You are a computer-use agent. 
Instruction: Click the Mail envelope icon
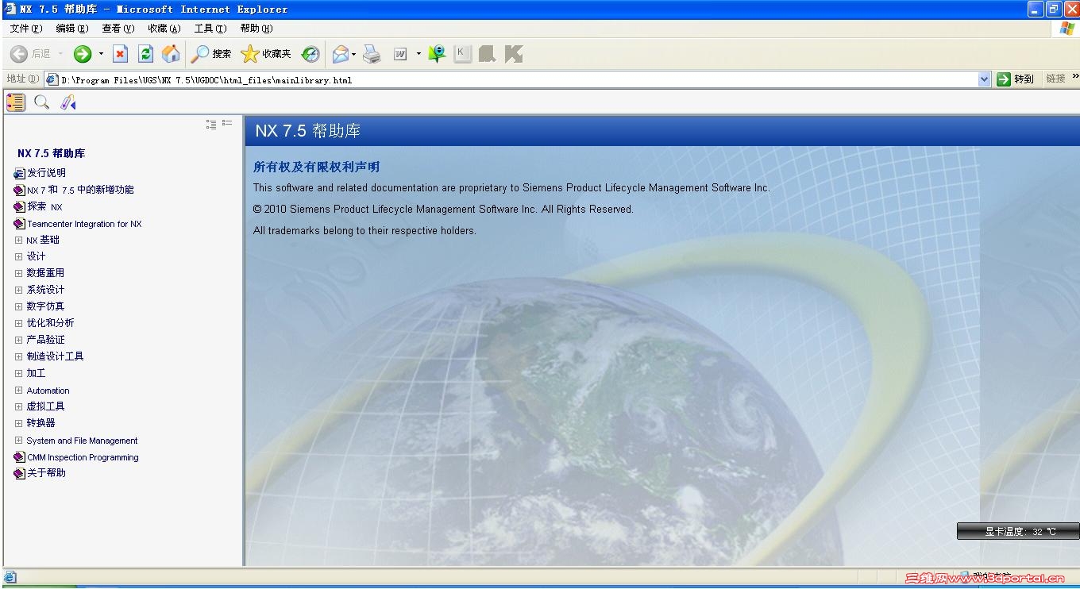point(341,54)
